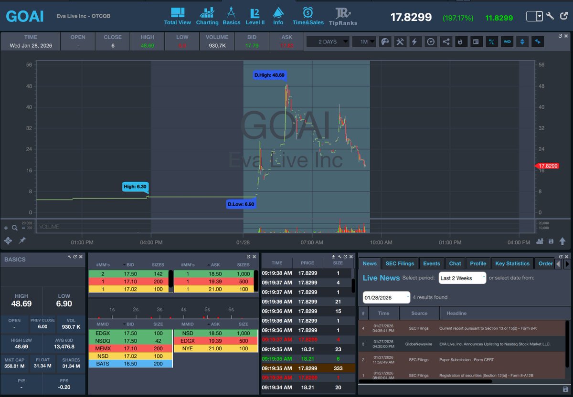Click the clock gauge chart icon

click(431, 42)
